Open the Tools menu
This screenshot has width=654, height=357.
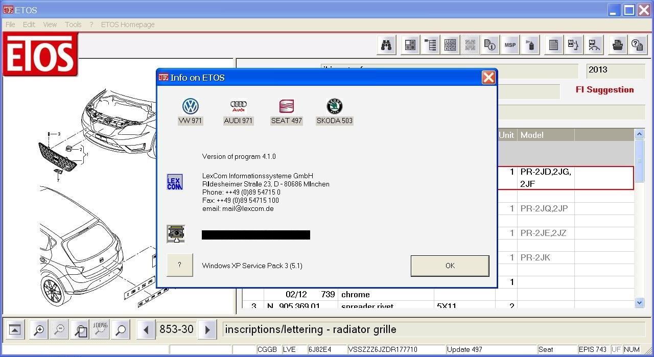73,25
